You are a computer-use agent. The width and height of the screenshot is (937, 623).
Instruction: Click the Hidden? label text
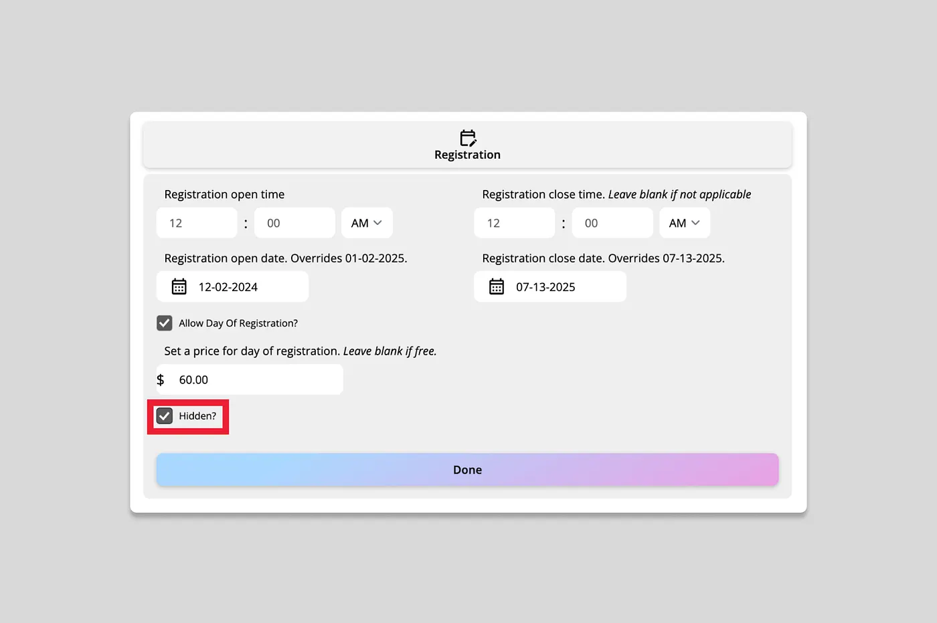tap(197, 416)
